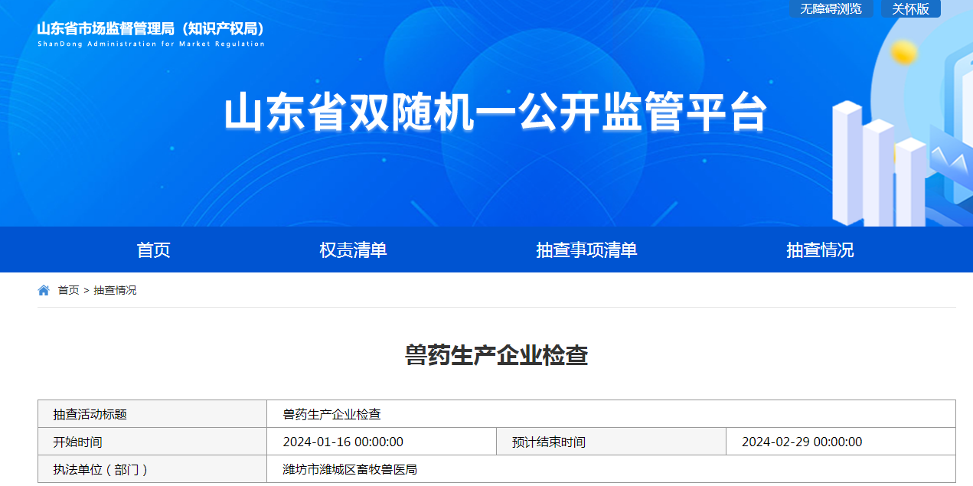Click the start time value 2024-01-16
This screenshot has height=486, width=973.
point(343,442)
